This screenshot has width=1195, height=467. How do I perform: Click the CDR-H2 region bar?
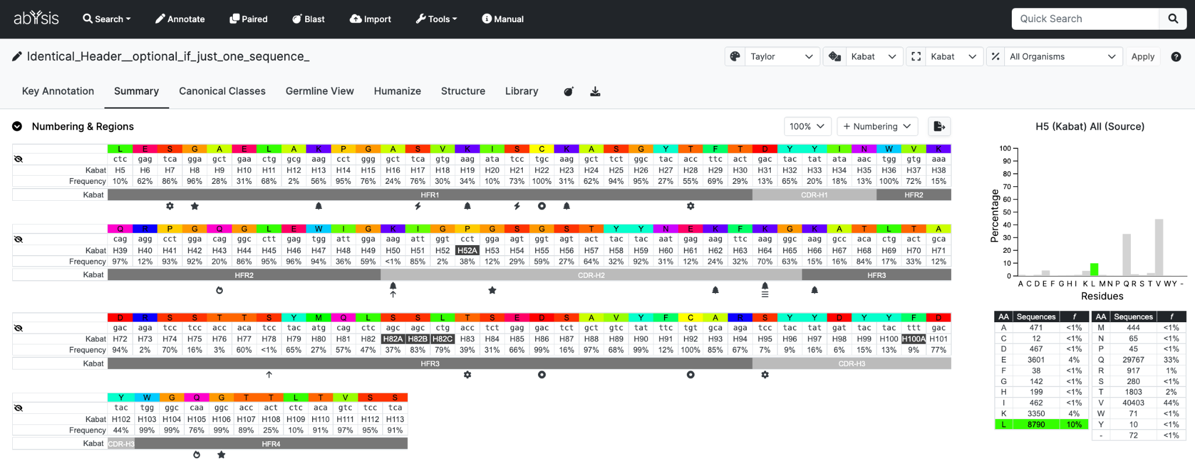(591, 275)
